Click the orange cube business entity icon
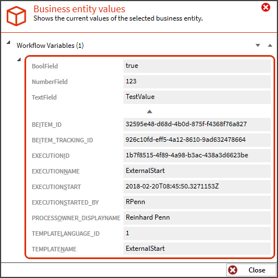Viewport: 278px width, 278px height. (16, 16)
